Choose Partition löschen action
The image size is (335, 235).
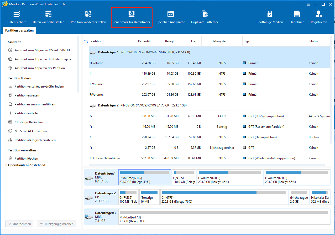[23, 159]
